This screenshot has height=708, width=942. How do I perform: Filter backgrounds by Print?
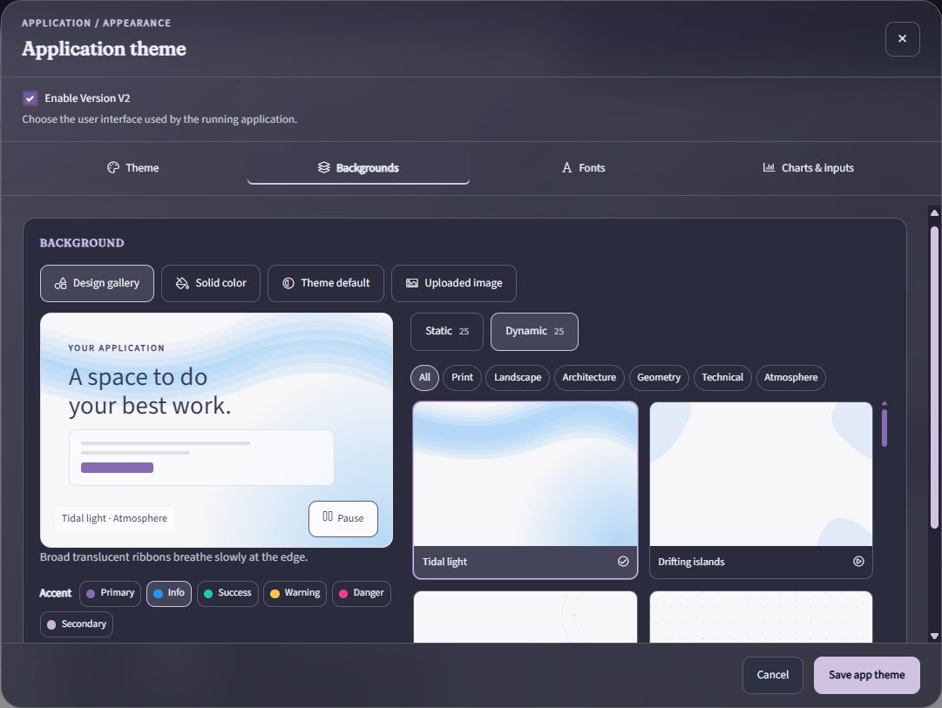click(462, 378)
